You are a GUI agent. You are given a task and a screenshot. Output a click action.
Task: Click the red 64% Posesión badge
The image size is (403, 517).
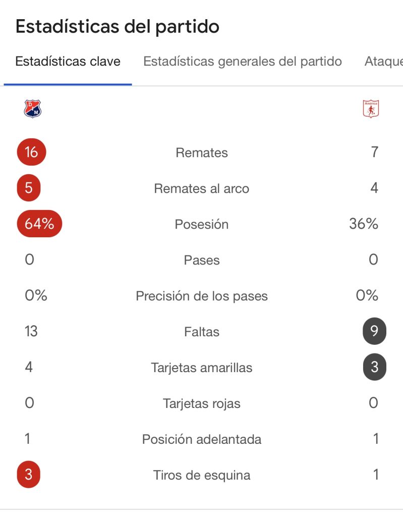(39, 224)
